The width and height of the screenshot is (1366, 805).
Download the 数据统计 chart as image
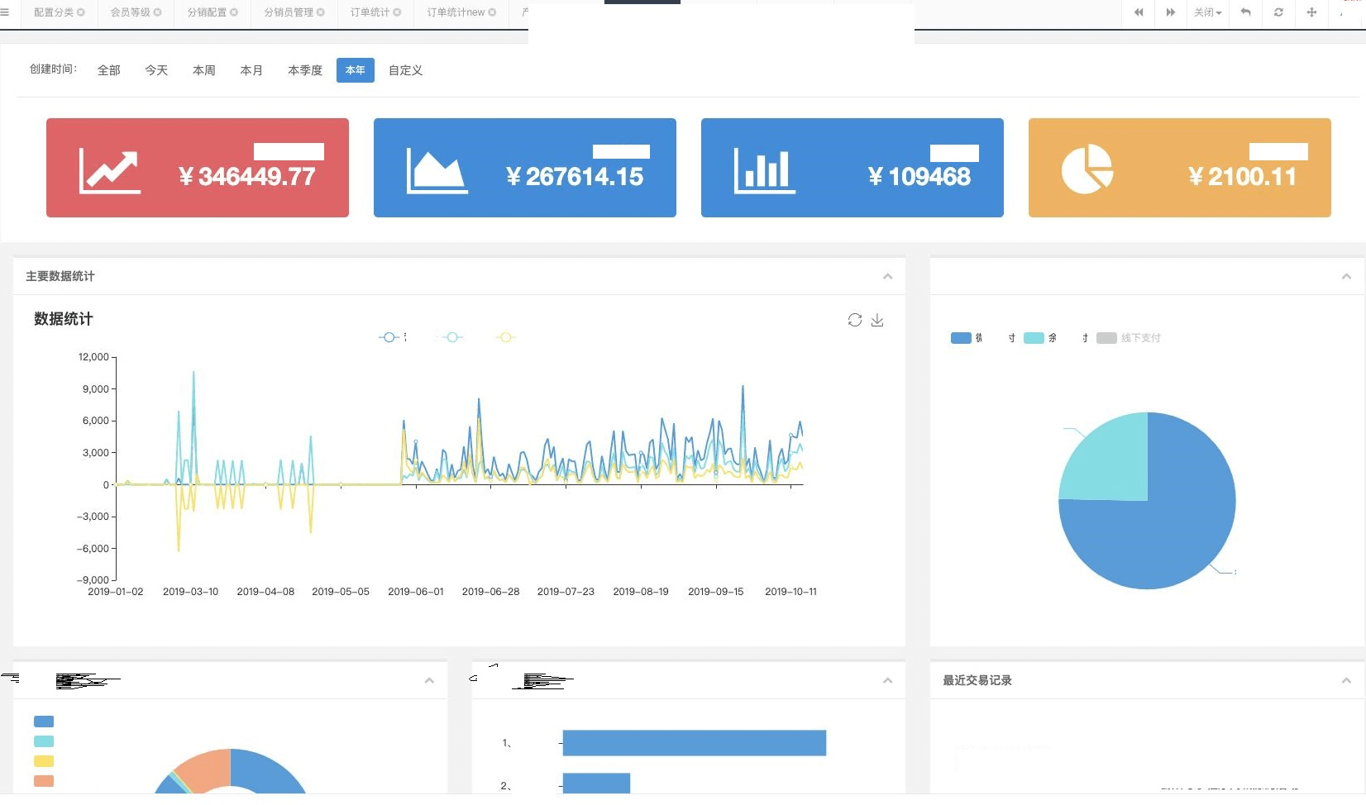coord(877,320)
